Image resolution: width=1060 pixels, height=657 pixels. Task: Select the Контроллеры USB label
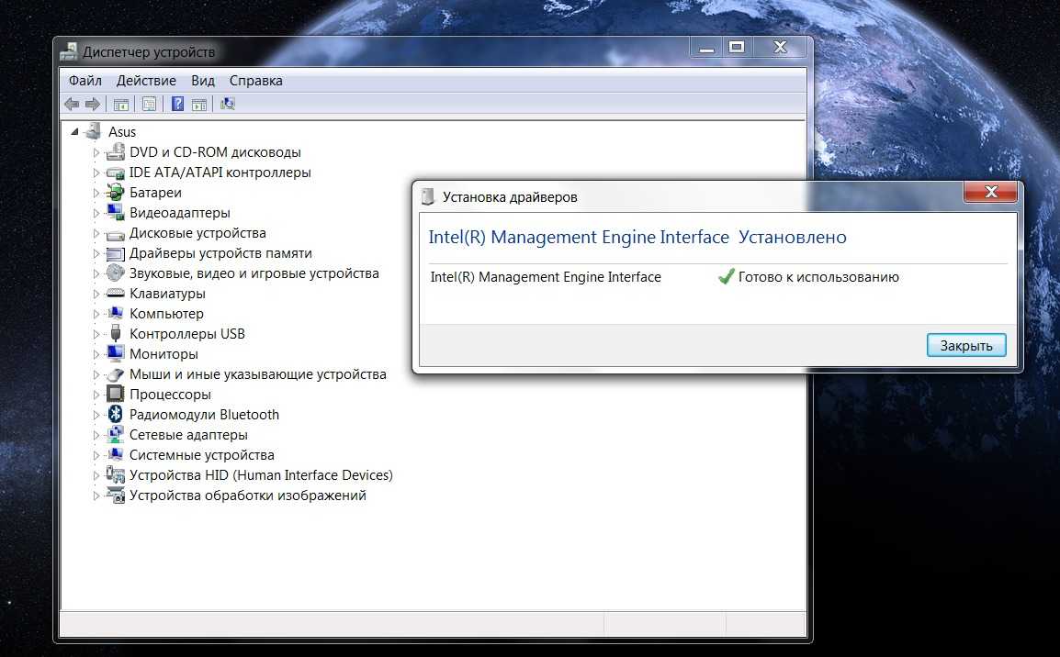(186, 334)
